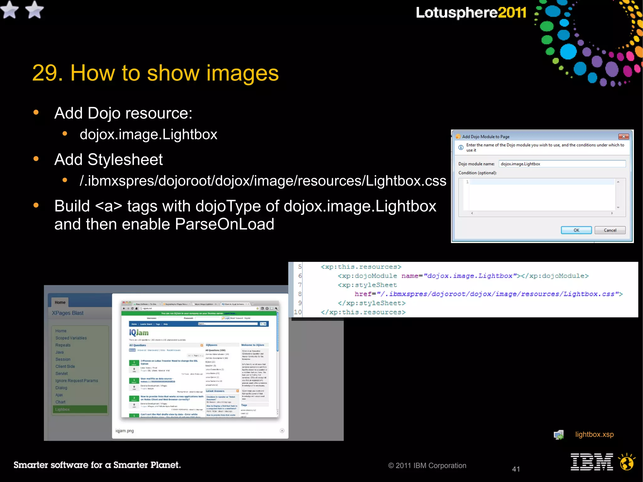Viewport: 643px width, 482px height.
Task: Click the xp:dojoModule code line 6
Action: coord(463,276)
